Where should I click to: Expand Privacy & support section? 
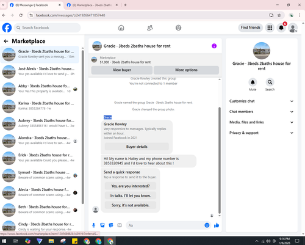pyautogui.click(x=261, y=133)
